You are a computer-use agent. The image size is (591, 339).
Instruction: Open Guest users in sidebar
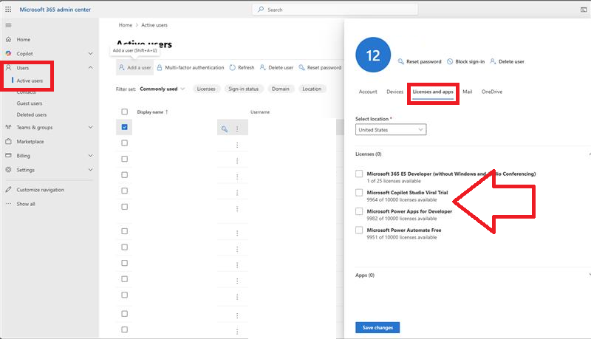[x=30, y=103]
